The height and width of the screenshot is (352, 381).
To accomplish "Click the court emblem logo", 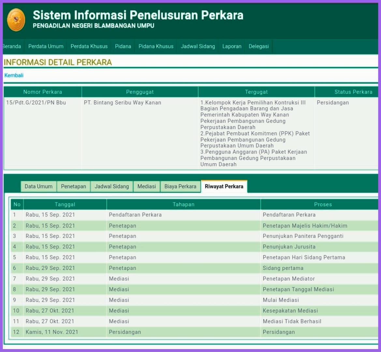I will [x=16, y=20].
